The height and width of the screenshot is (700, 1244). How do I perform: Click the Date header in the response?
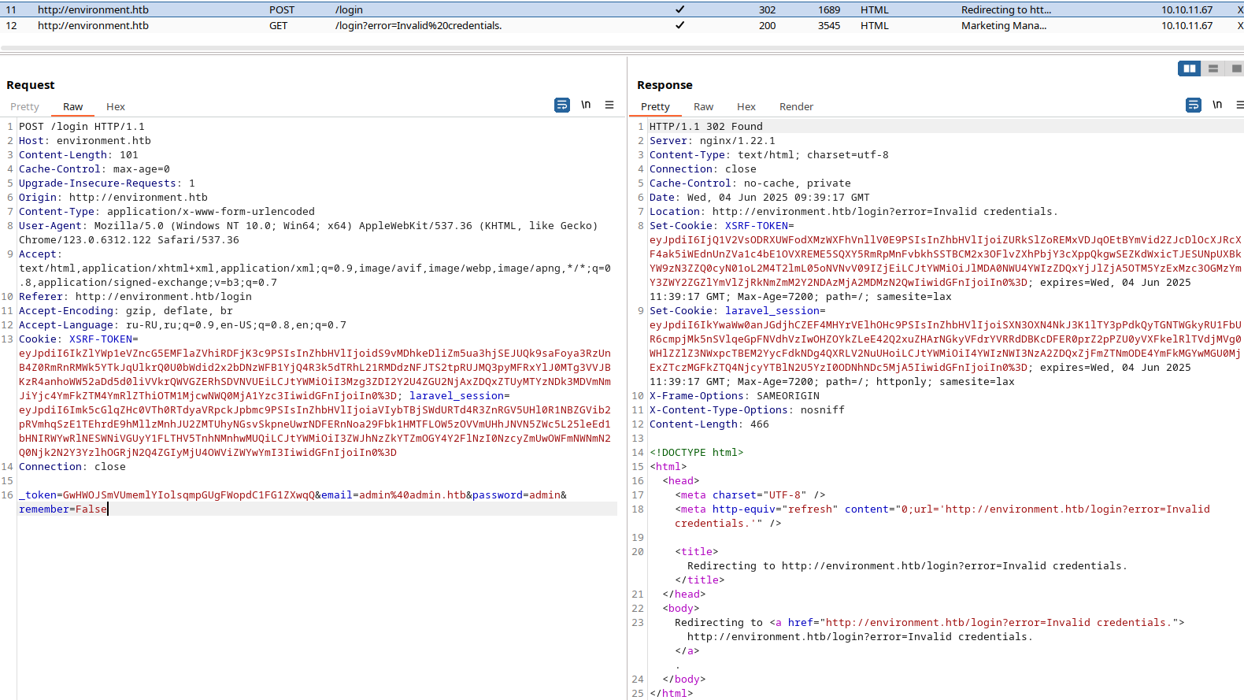[x=760, y=197]
